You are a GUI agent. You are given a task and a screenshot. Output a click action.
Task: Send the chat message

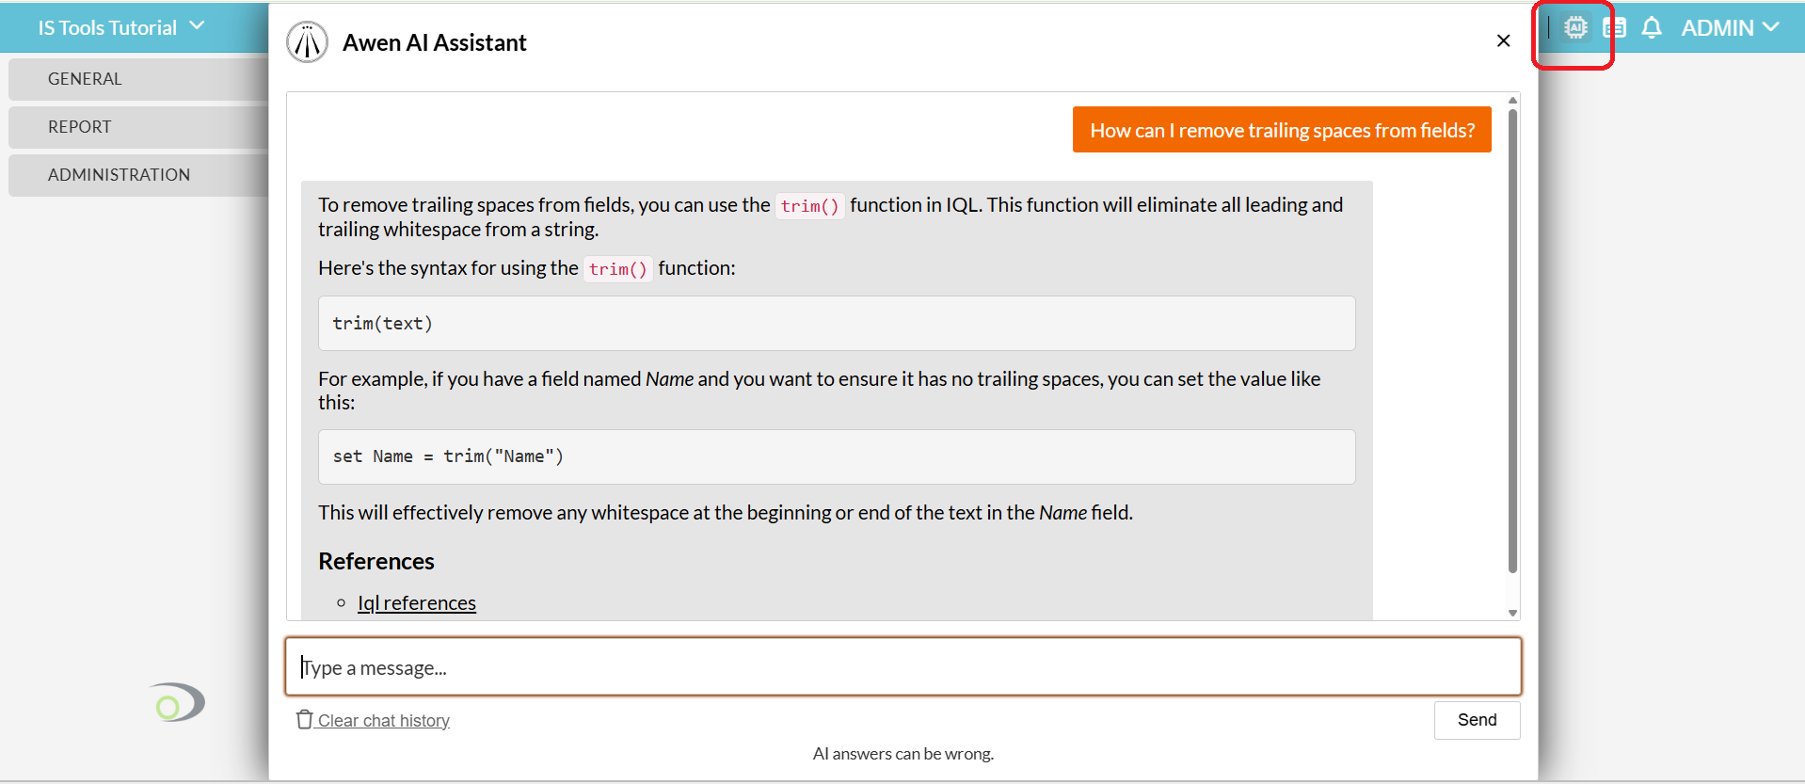(x=1477, y=720)
